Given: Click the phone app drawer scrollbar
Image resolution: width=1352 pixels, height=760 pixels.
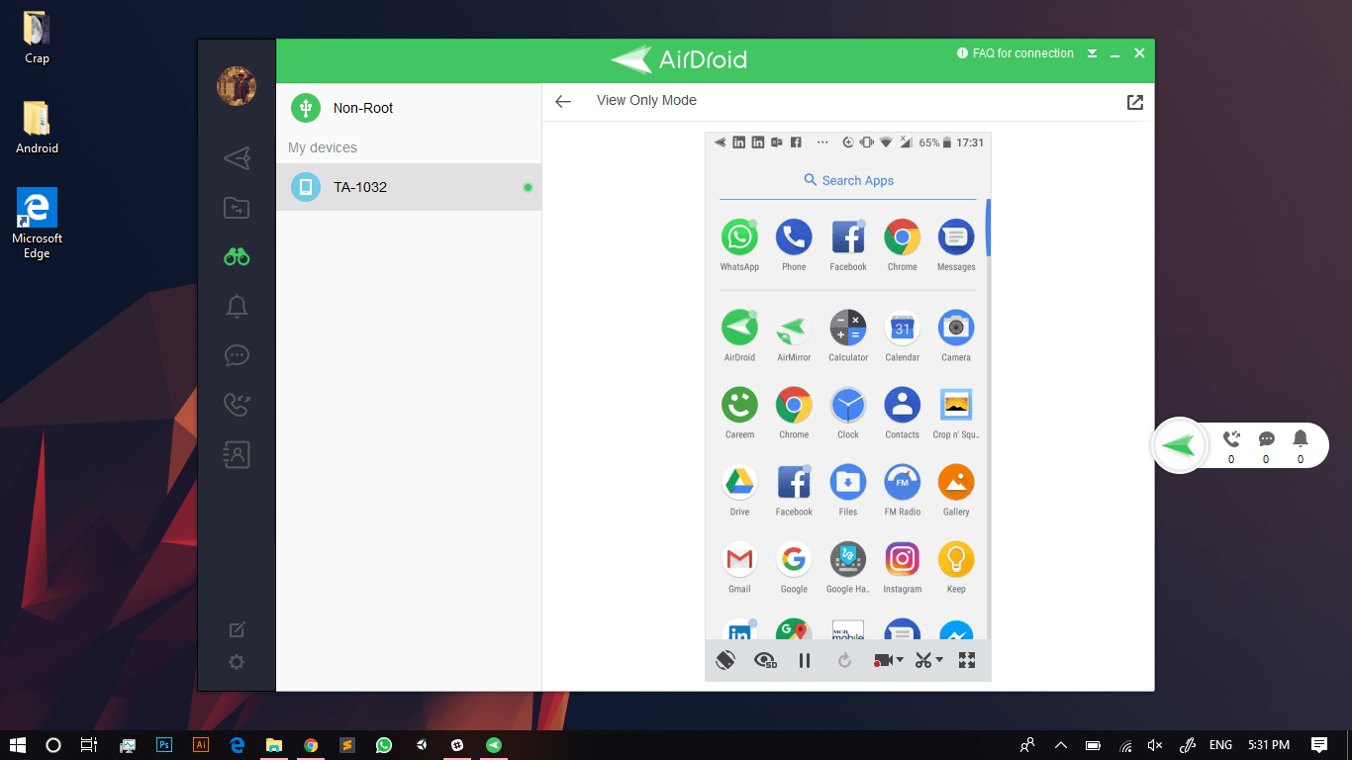Looking at the screenshot, I should pyautogui.click(x=988, y=227).
